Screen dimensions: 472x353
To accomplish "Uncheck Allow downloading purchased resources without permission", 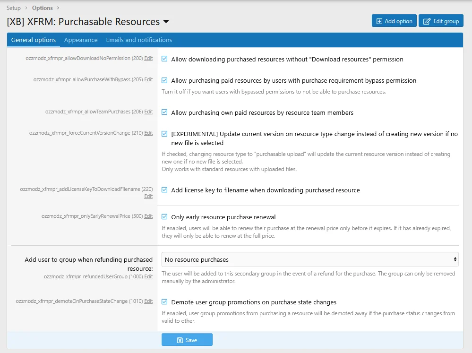I will 164,59.
